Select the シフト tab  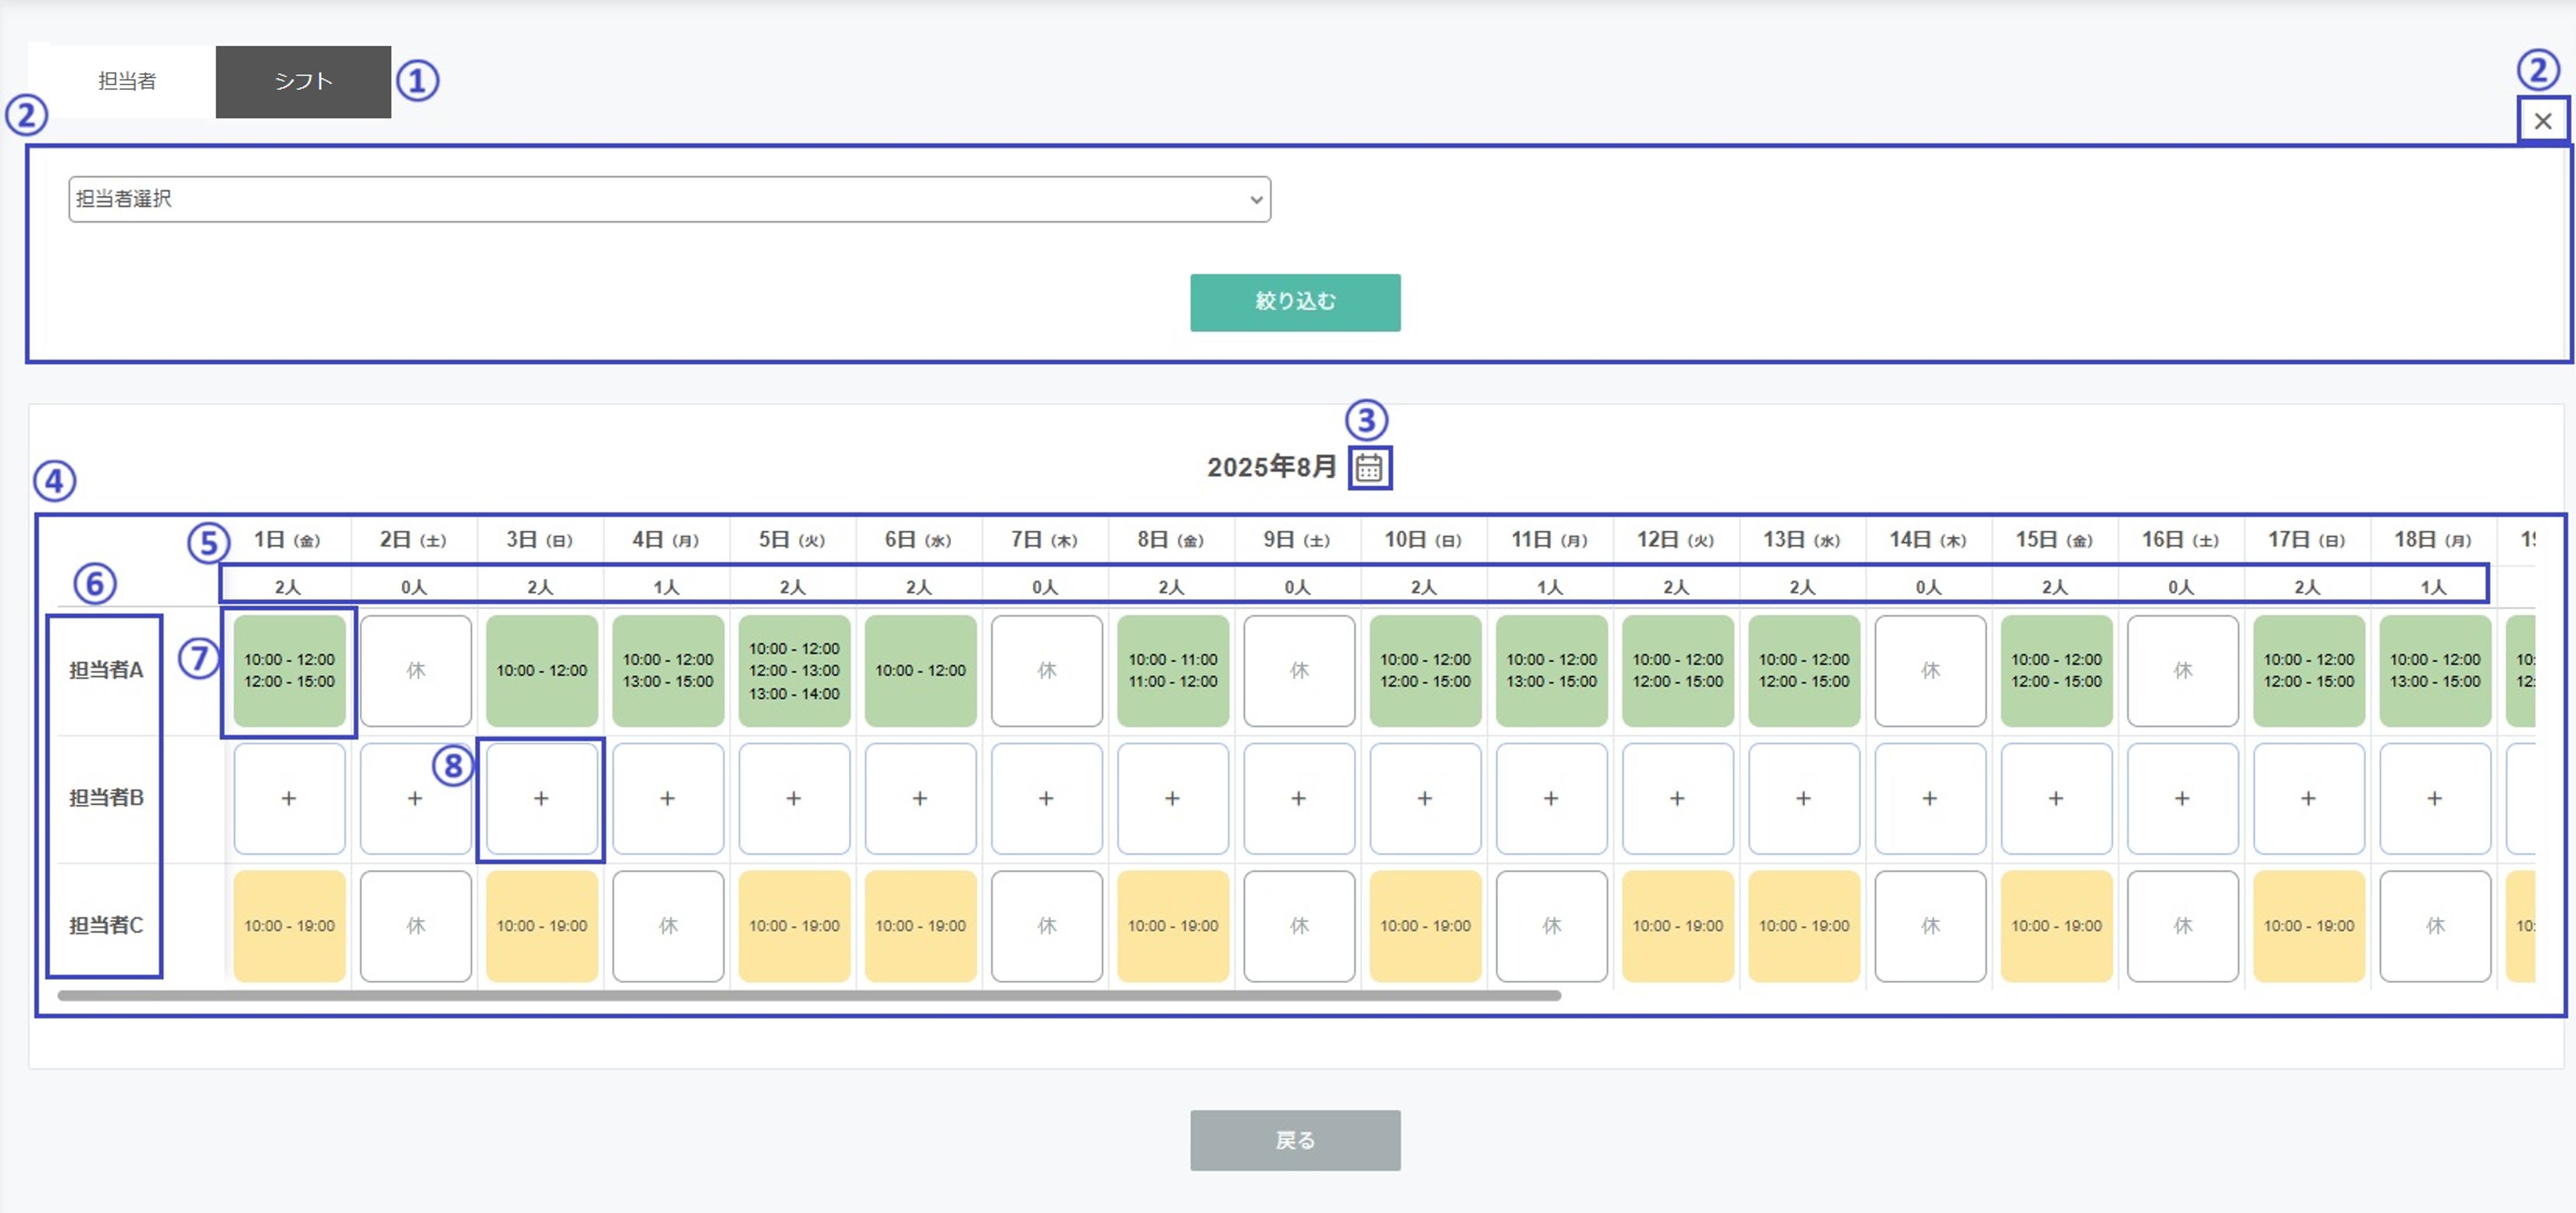pos(303,81)
